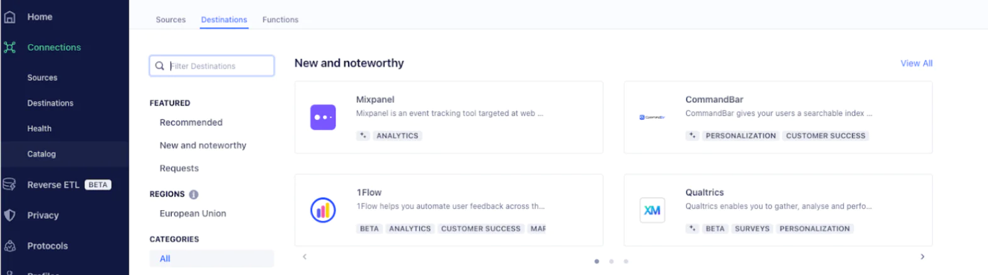Click the Regions info icon

pyautogui.click(x=194, y=195)
